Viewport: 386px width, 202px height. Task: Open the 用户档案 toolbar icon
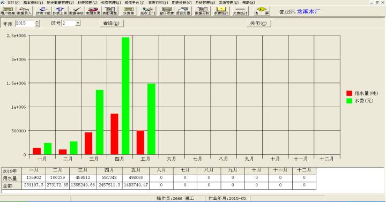coord(8,11)
